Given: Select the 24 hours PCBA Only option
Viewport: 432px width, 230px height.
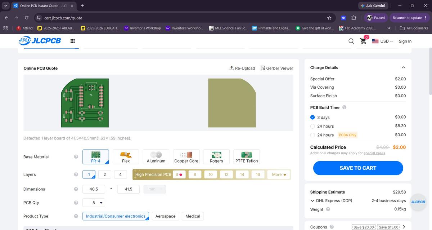Looking at the screenshot, I should click(312, 135).
